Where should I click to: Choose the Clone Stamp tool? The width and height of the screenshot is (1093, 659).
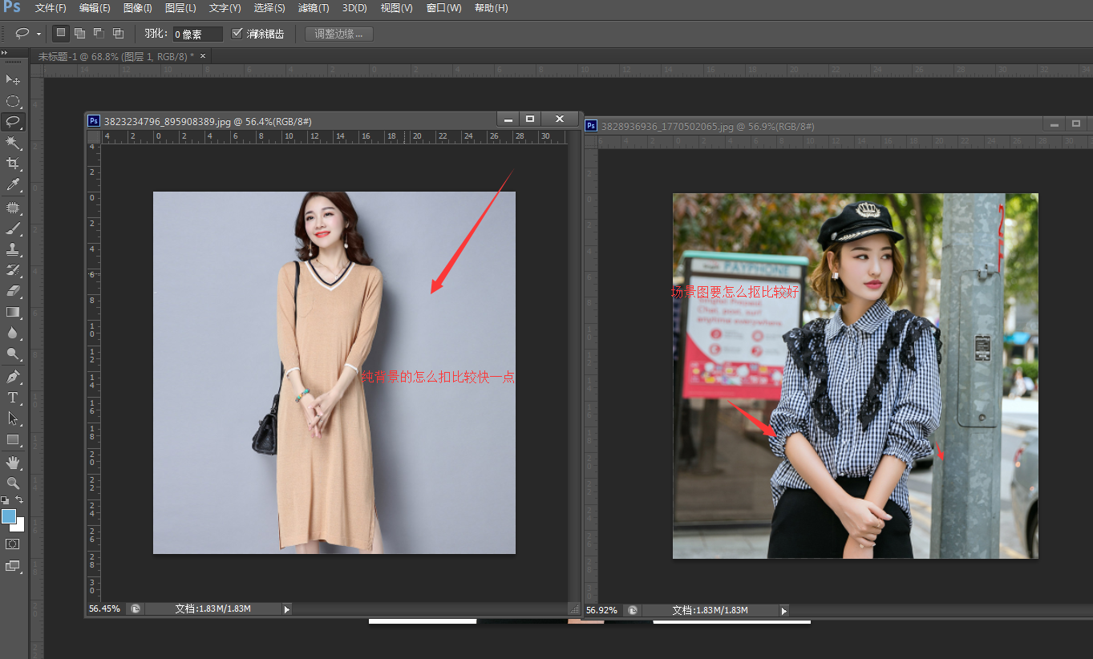(13, 249)
